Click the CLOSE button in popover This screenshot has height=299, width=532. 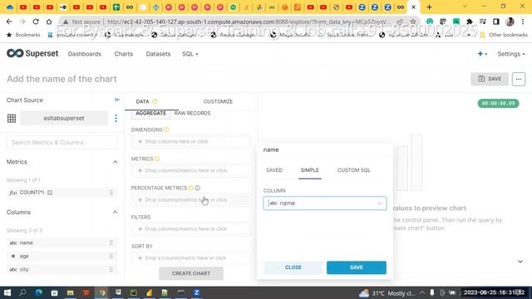point(293,267)
